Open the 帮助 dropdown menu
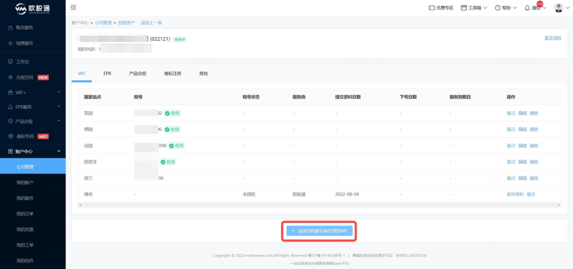Image resolution: width=573 pixels, height=269 pixels. 506,8
